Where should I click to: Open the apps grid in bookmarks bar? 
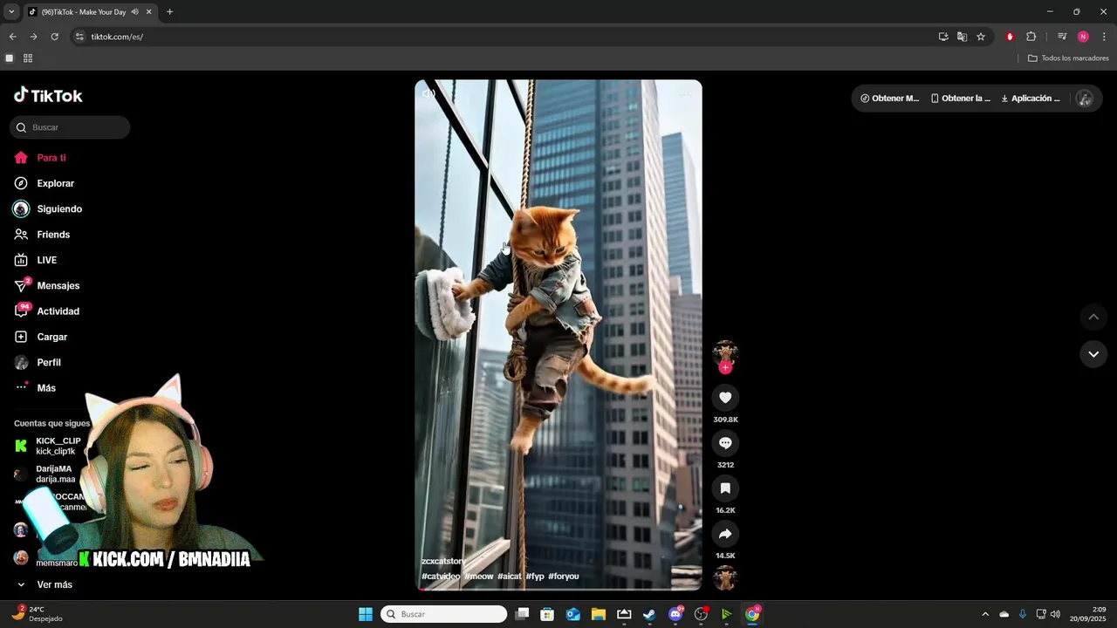(x=28, y=58)
